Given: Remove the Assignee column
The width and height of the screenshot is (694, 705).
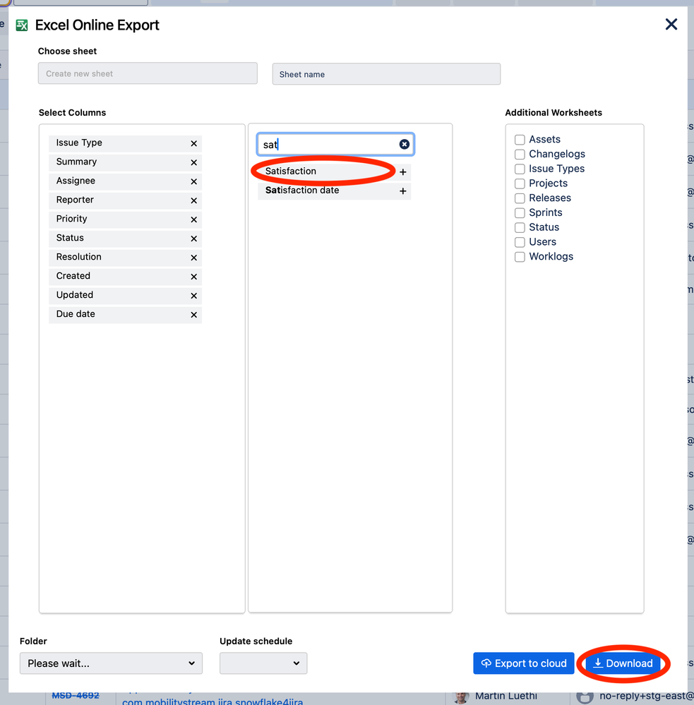Looking at the screenshot, I should point(194,181).
